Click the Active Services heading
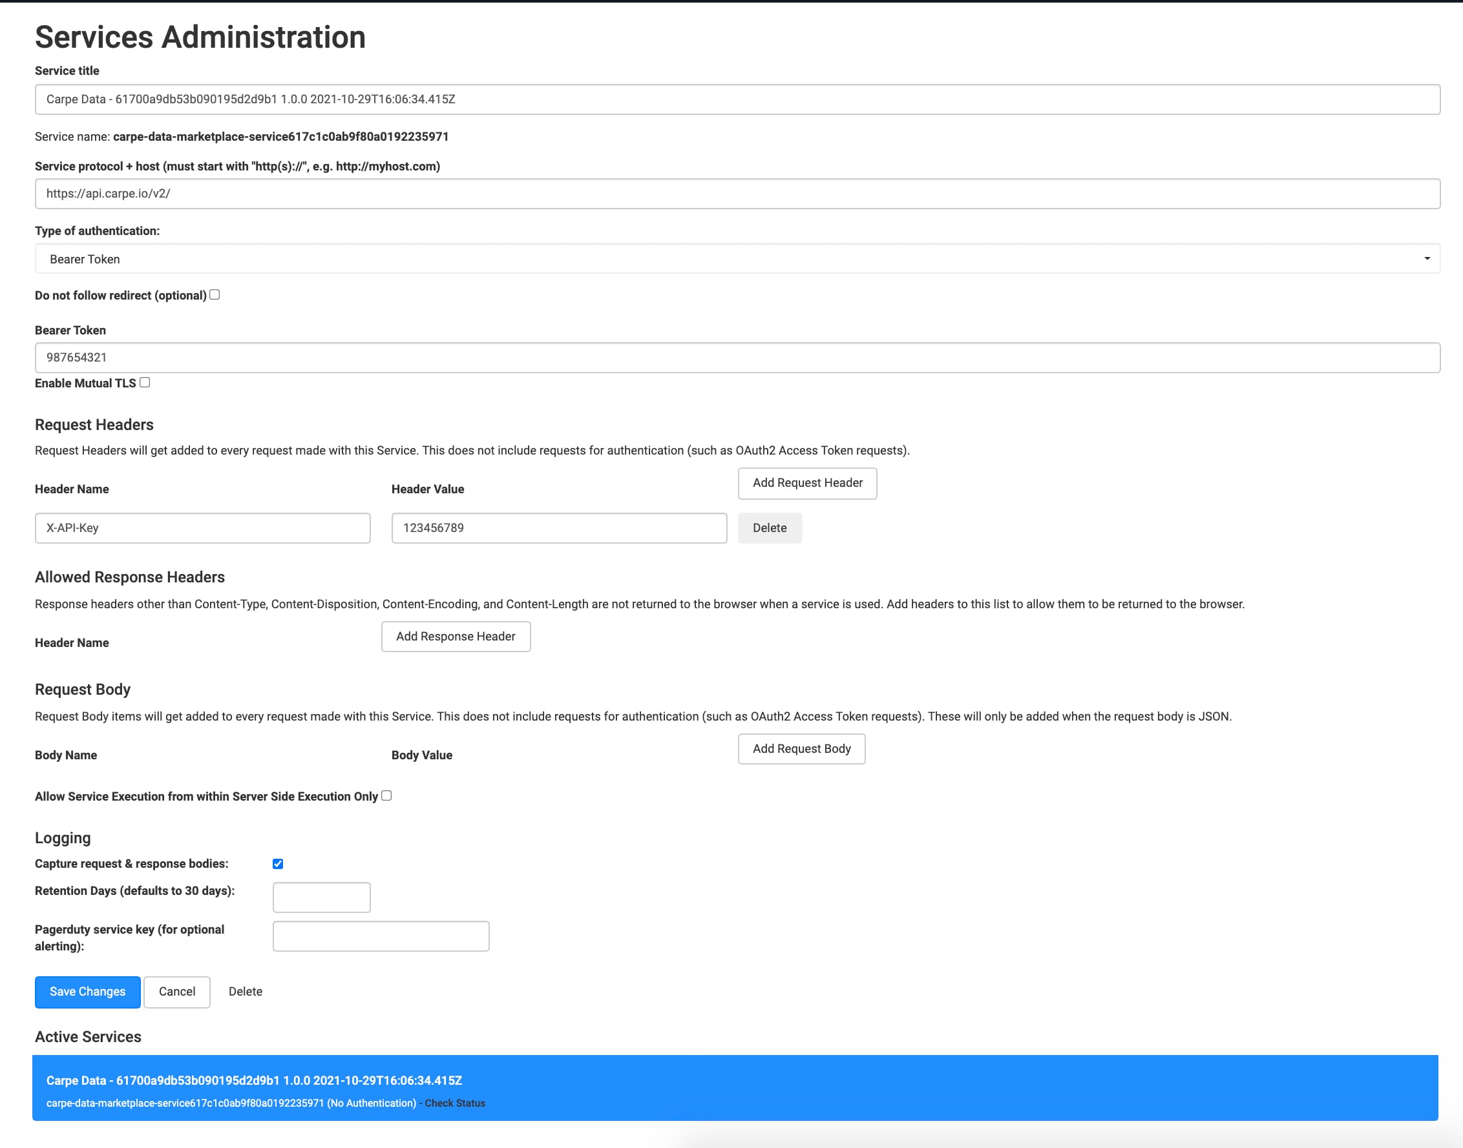The height and width of the screenshot is (1148, 1463). tap(88, 1037)
